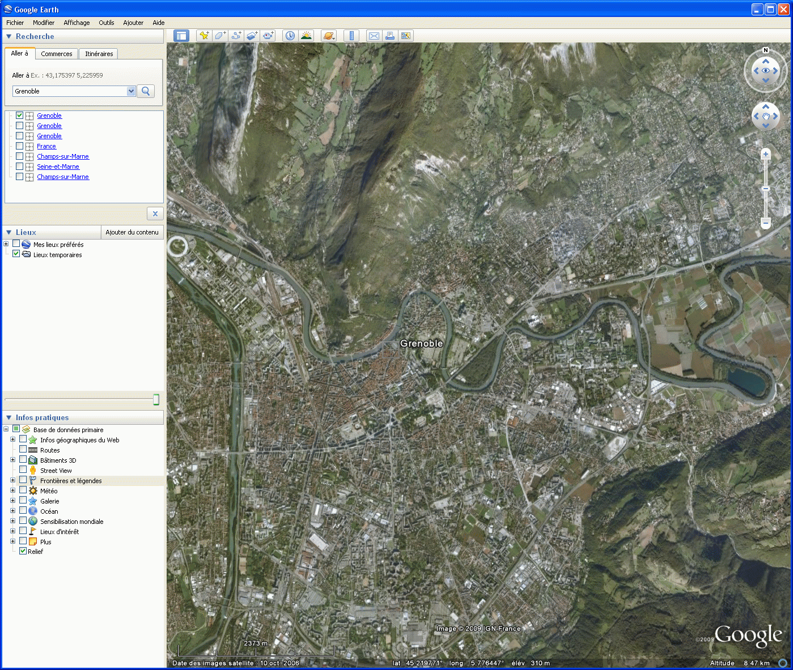Image resolution: width=793 pixels, height=670 pixels.
Task: Expand Infos géographiques du Web node
Action: click(x=13, y=439)
